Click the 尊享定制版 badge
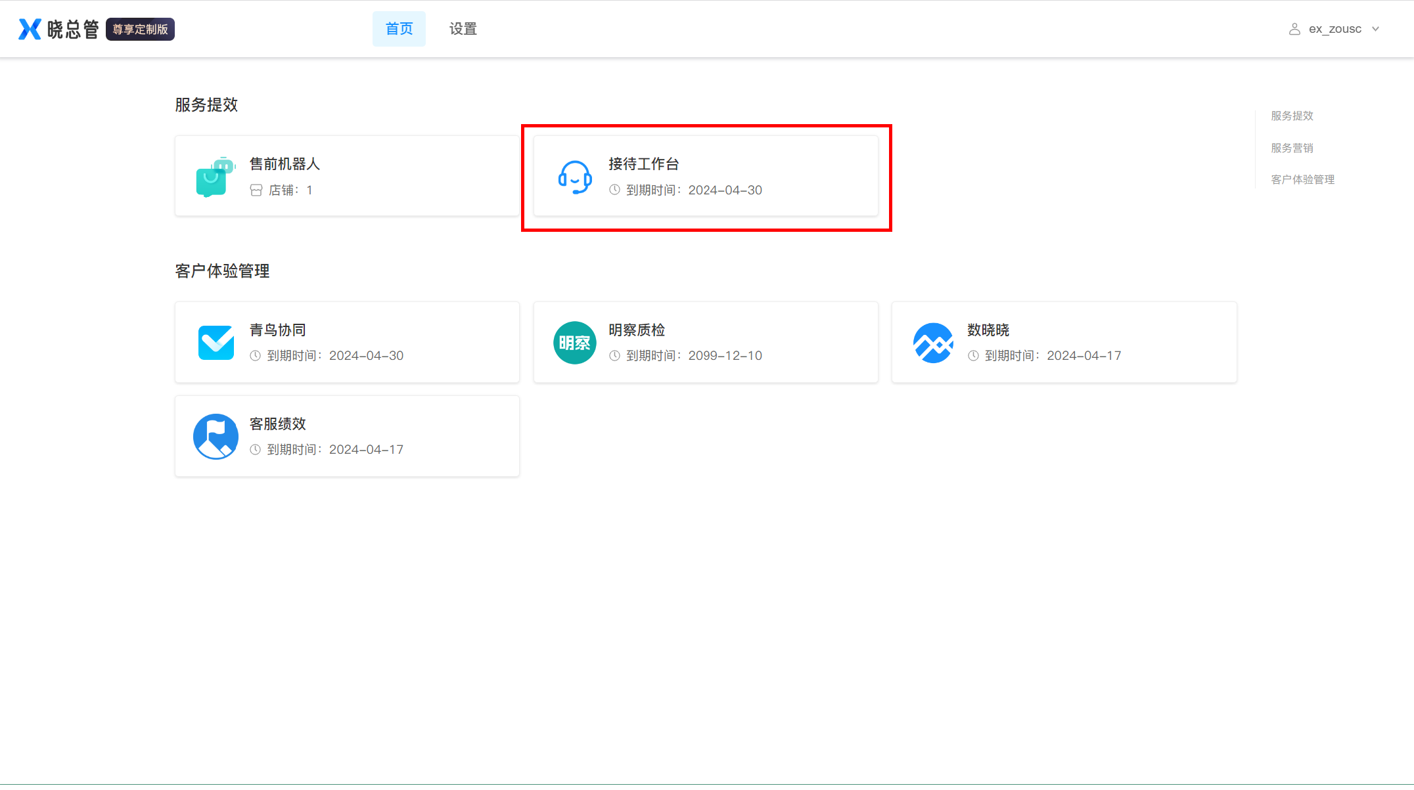Viewport: 1414px width, 790px height. click(x=140, y=29)
